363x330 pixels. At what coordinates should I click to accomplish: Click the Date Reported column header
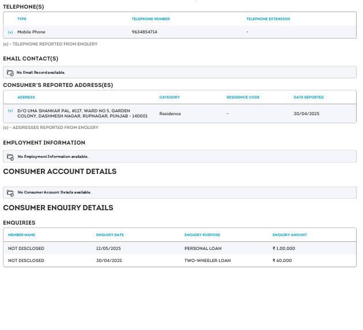308,97
